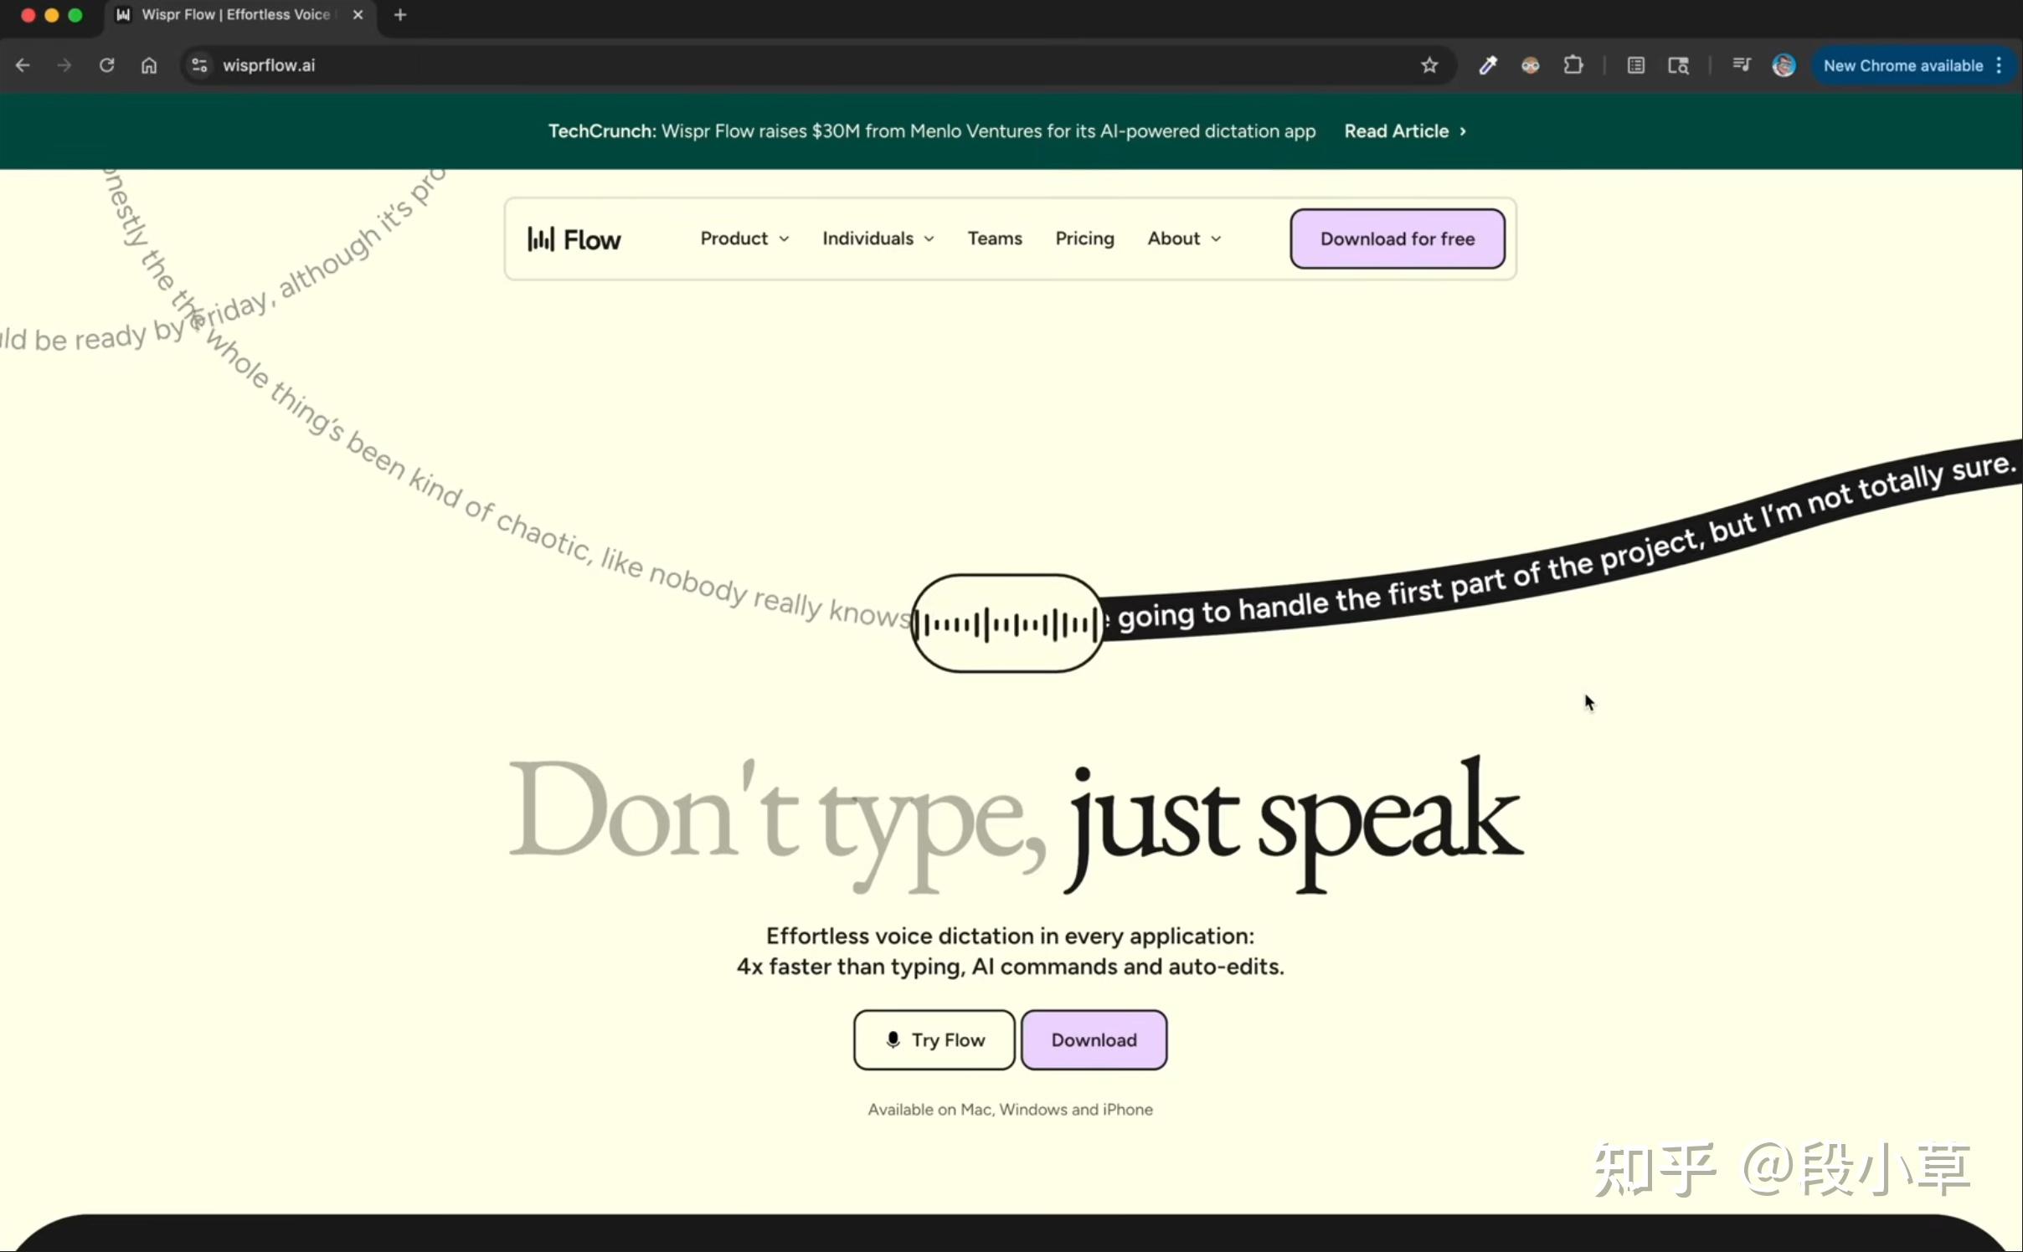Open site information icon in address bar
The image size is (2023, 1252).
(x=199, y=65)
